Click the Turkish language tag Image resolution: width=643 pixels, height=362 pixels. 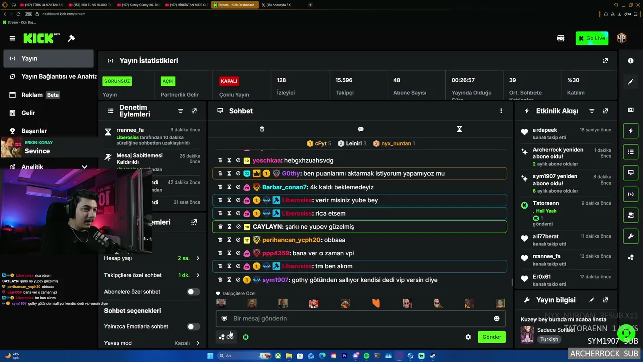point(549,340)
